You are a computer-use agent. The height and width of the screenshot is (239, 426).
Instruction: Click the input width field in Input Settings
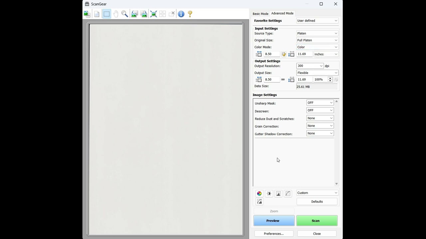point(272,54)
